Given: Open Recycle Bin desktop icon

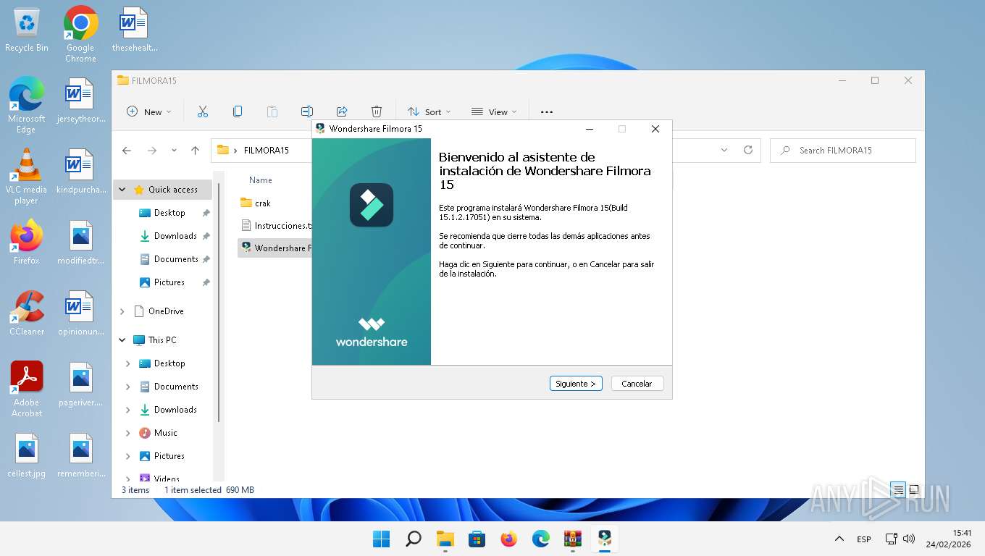Looking at the screenshot, I should [27, 30].
